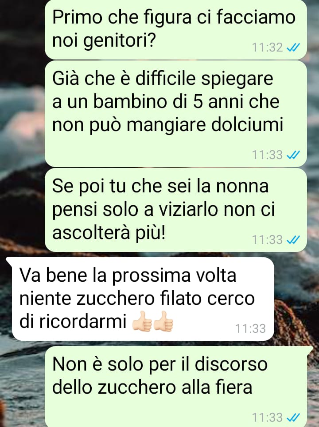Image resolution: width=319 pixels, height=427 pixels.
Task: Tap the double-check receipt at 11:32
Action: tap(293, 48)
